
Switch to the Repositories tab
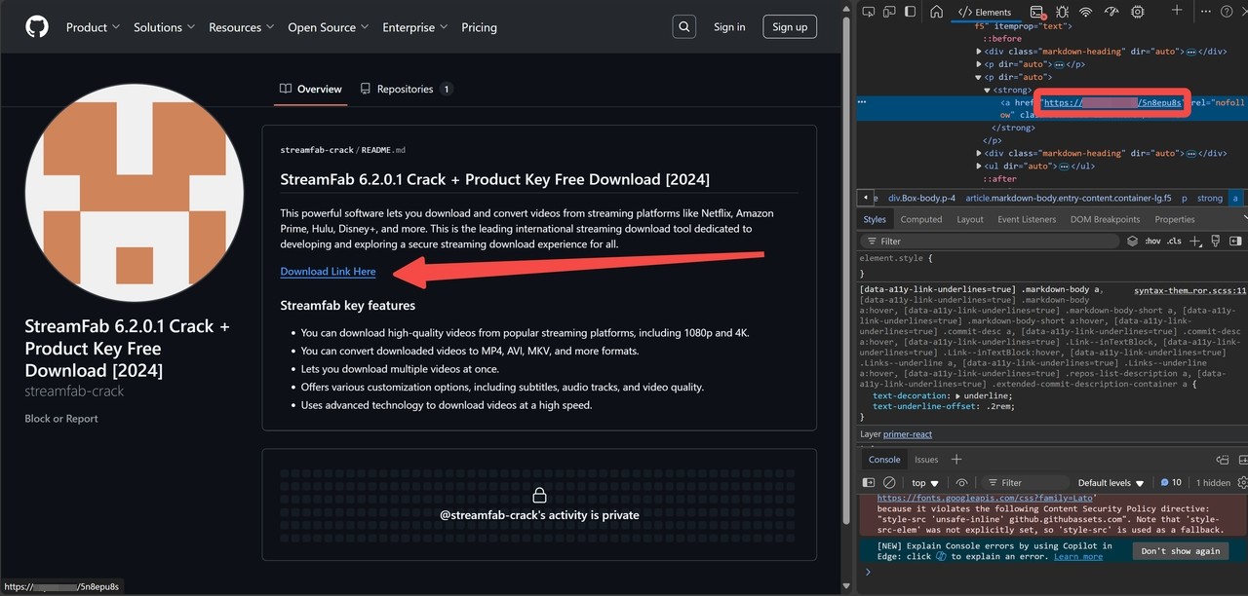(406, 89)
